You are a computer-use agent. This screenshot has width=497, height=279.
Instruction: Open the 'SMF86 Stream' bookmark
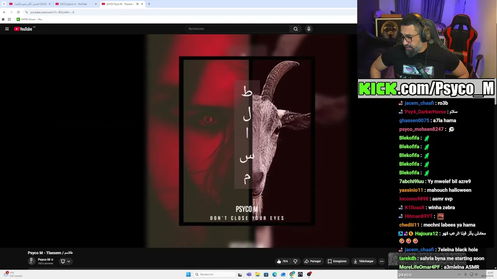click(30, 19)
